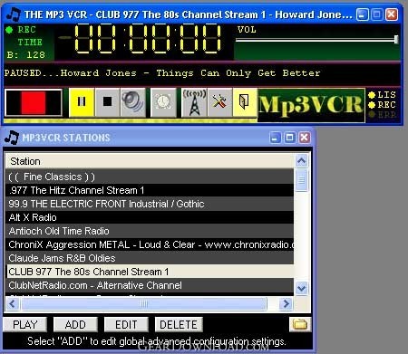Click the station list scroll up arrow
The width and height of the screenshot is (408, 354).
point(302,161)
